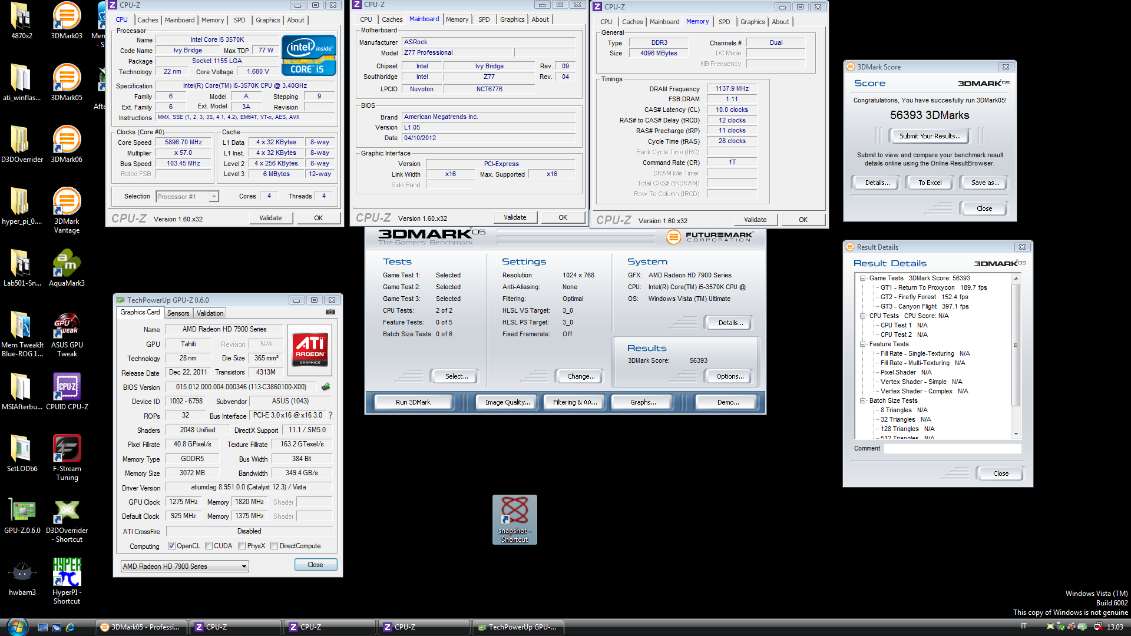Image resolution: width=1131 pixels, height=636 pixels.
Task: Click the Bus Interface question mark in GPU-Z
Action: click(330, 416)
